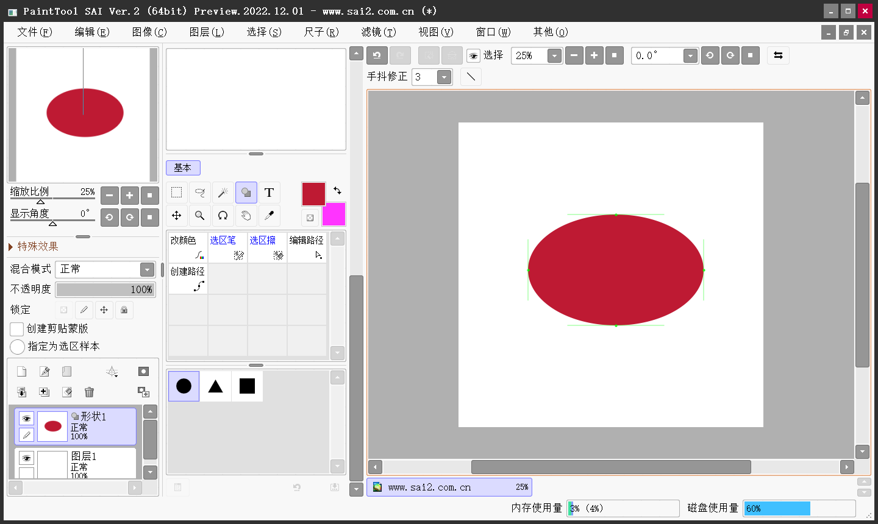Select the rotate view tool
878x524 pixels.
point(223,216)
